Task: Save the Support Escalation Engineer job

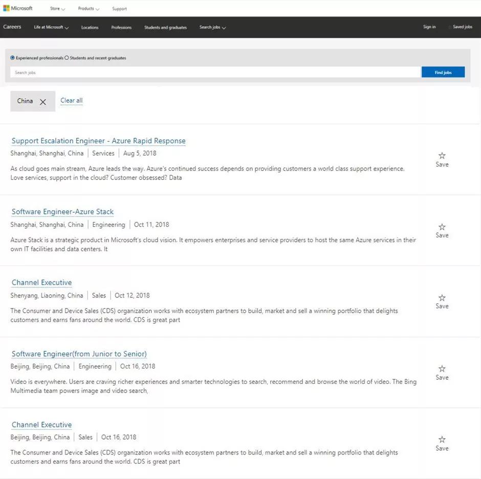Action: point(442,159)
